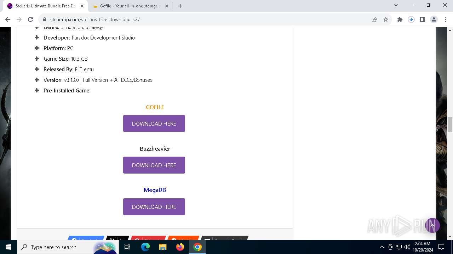Click the 'Game Size: 10.3 GB' line
Image resolution: width=453 pixels, height=254 pixels.
point(65,59)
